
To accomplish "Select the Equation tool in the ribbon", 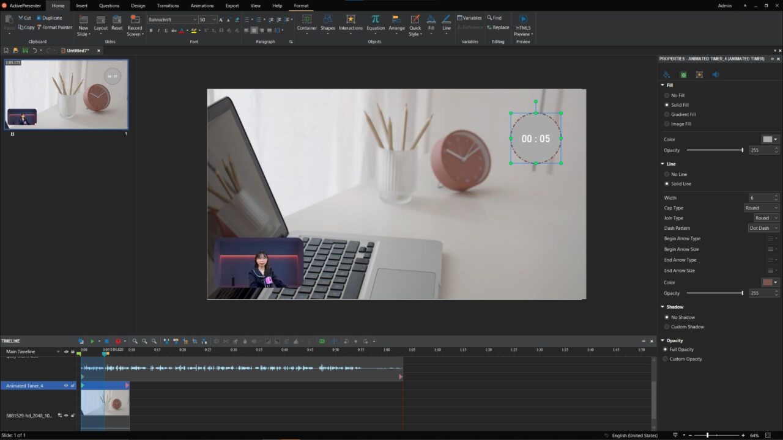I will click(375, 23).
